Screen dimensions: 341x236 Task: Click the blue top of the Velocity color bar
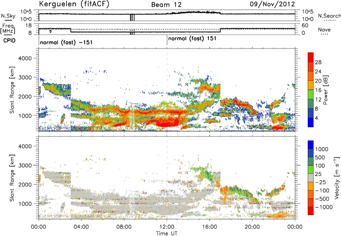311,145
